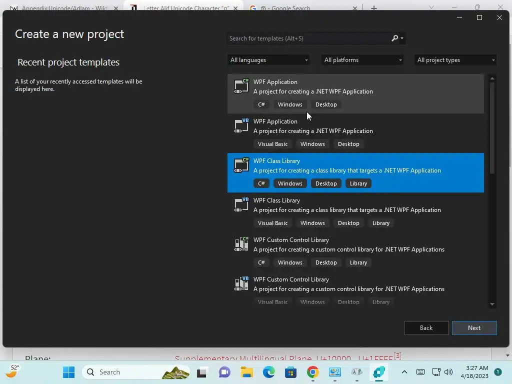512x384 pixels.
Task: Click the Back button
Action: click(426, 328)
